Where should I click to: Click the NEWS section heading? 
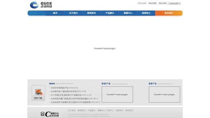pos(52,84)
